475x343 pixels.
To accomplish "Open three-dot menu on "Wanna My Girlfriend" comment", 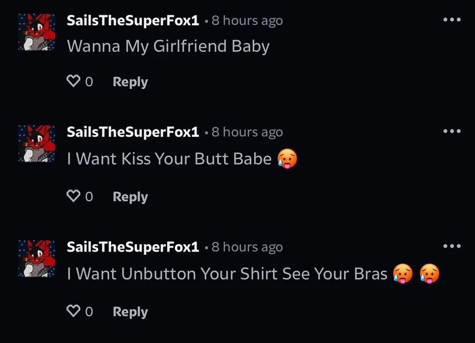I will click(452, 20).
